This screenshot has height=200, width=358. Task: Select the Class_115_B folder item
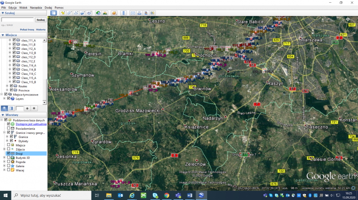pyautogui.click(x=28, y=82)
